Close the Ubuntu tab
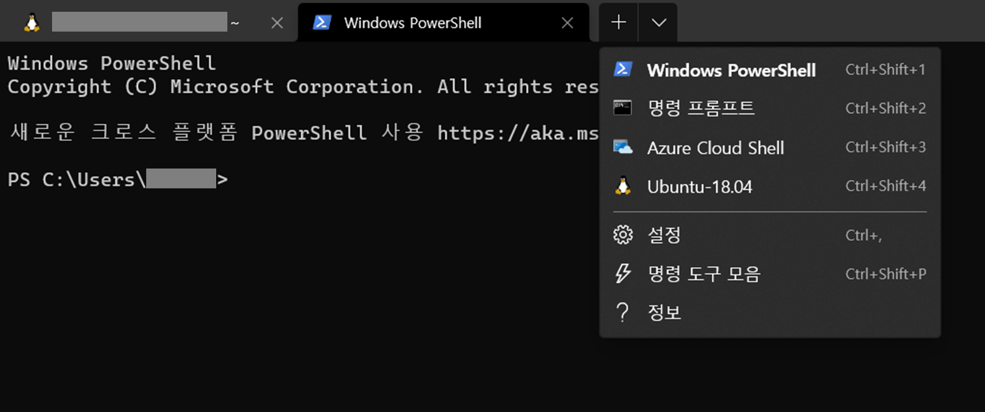985x412 pixels. (277, 23)
